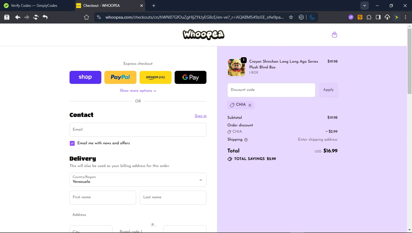Click the 1 BOX variant text
This screenshot has height=233, width=412.
click(x=254, y=72)
